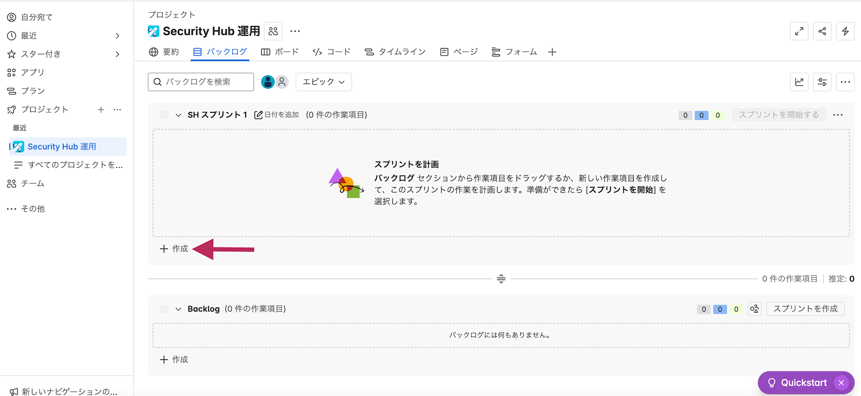Enter full screen with expand arrows icon
Screen dimensions: 861x396
click(799, 31)
